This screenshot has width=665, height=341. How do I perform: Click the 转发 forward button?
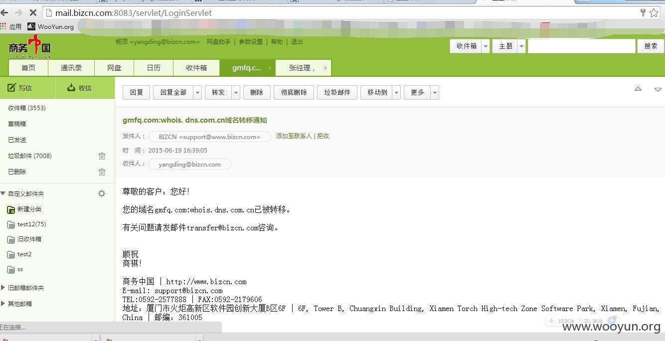click(x=218, y=92)
